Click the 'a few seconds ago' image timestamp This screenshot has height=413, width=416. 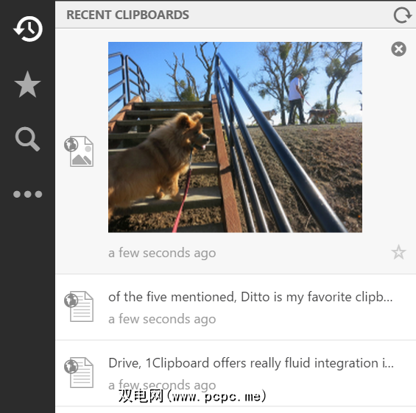(162, 253)
